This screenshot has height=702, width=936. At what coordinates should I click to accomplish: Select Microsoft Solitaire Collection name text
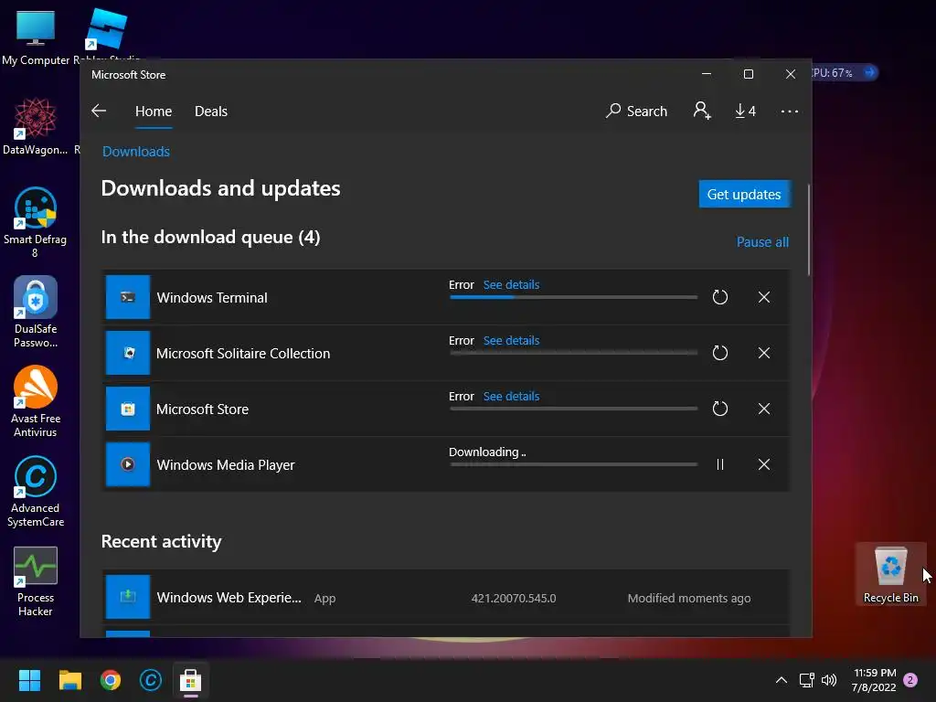243,354
